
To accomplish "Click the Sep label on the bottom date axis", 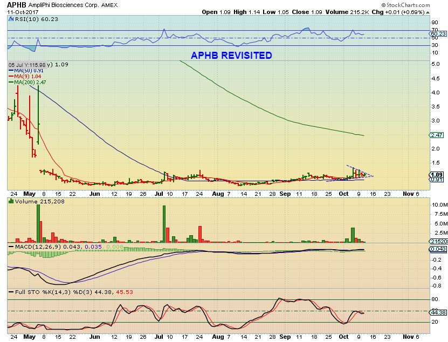I will click(x=285, y=337).
